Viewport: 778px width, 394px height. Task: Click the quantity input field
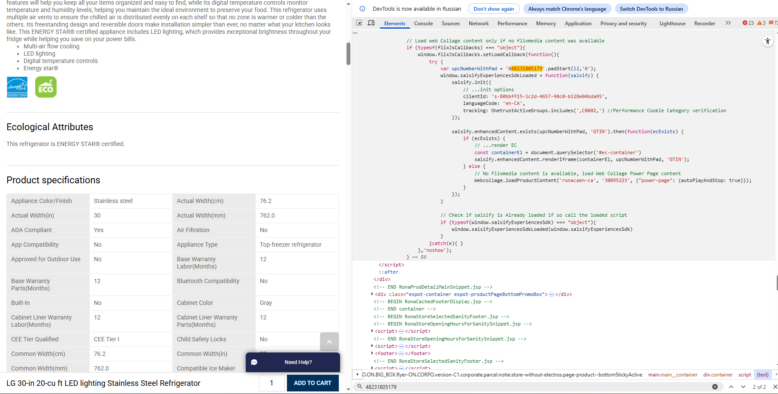271,383
